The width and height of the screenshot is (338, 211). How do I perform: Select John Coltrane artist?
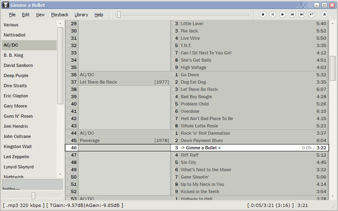click(x=29, y=136)
